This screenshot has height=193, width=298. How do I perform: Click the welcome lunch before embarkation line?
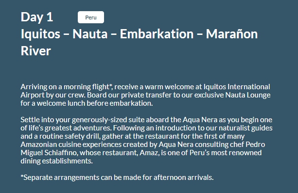click(87, 103)
